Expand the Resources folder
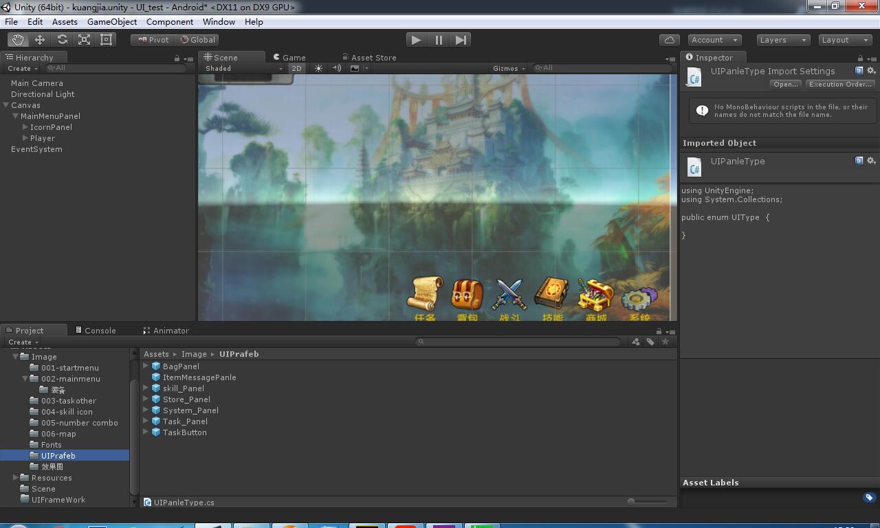This screenshot has width=880, height=528. point(16,478)
